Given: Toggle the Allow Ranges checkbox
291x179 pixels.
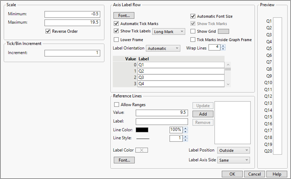Looking at the screenshot, I should 117,105.
